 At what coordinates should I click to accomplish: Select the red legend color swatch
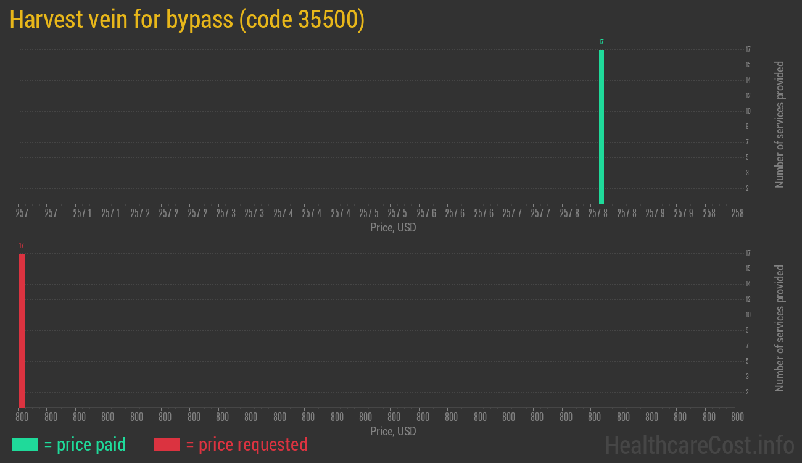pyautogui.click(x=167, y=444)
